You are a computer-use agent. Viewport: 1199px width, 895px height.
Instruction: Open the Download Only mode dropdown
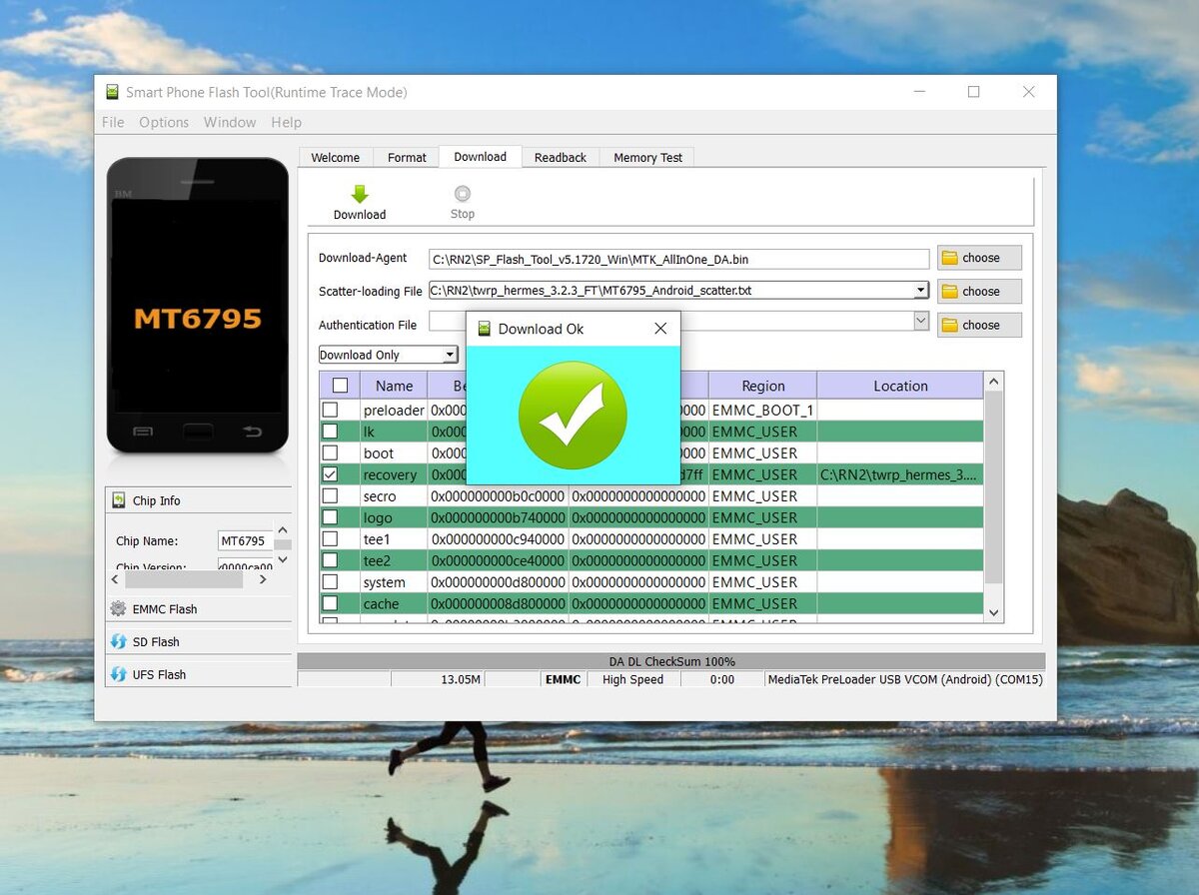[388, 355]
